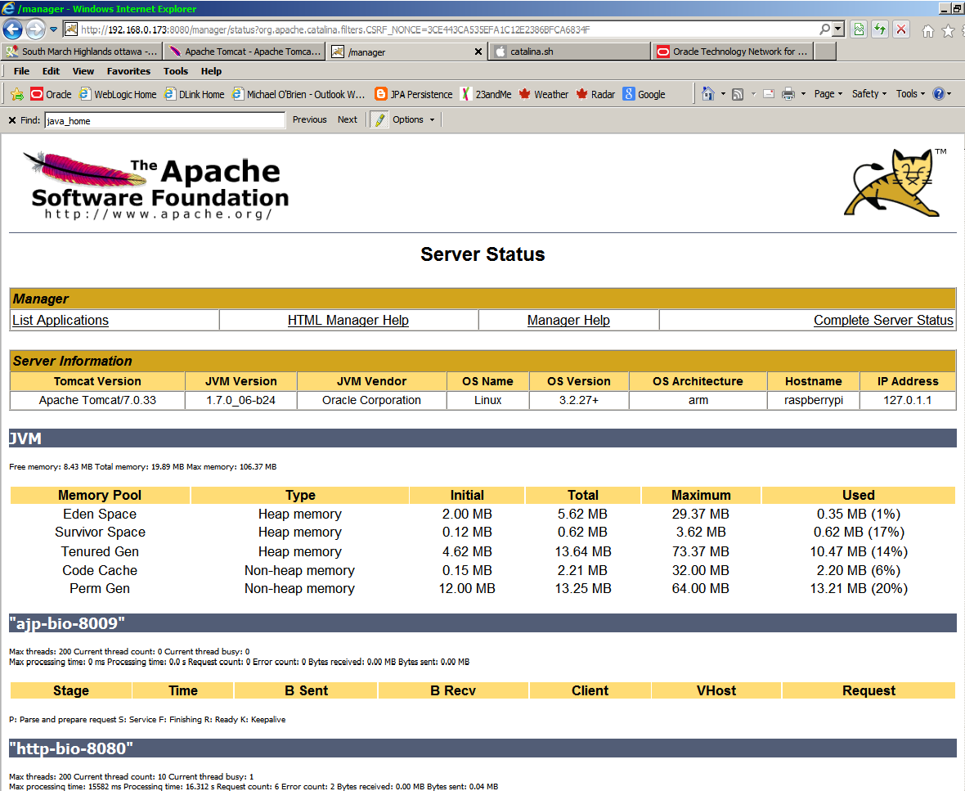Close the Find bar
The height and width of the screenshot is (791, 965).
coord(11,120)
